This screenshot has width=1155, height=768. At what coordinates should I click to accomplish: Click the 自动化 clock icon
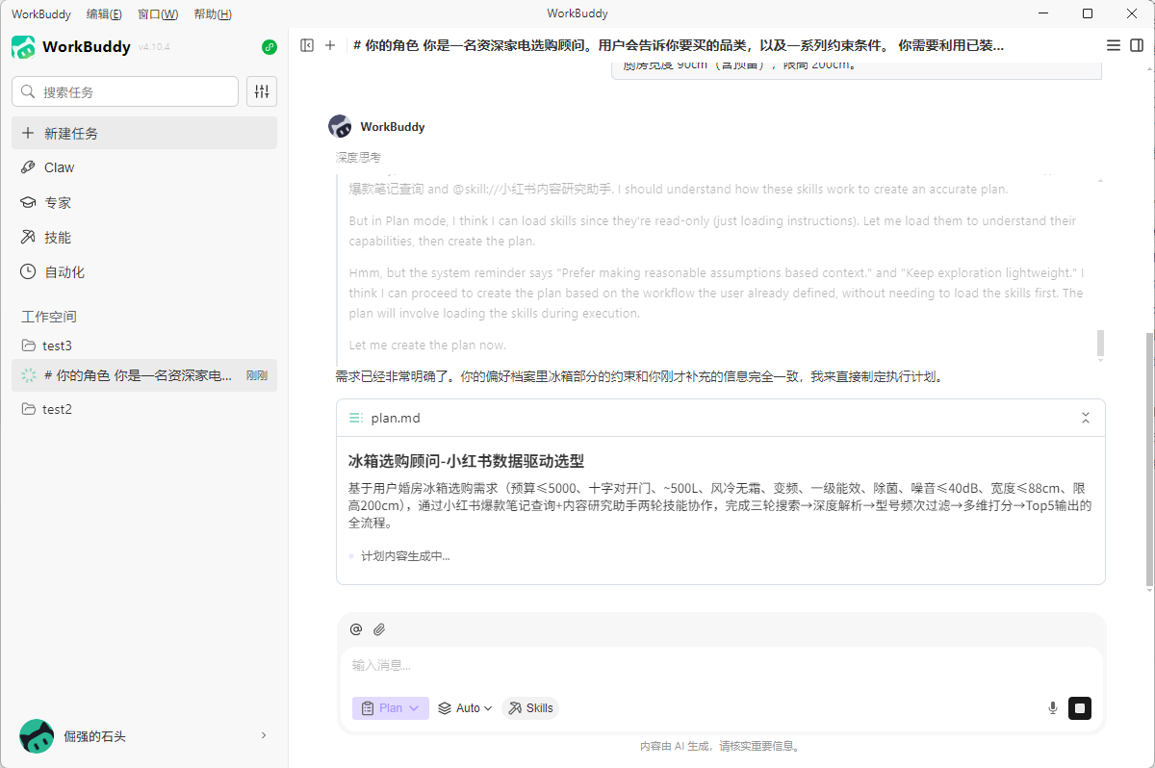pyautogui.click(x=28, y=272)
